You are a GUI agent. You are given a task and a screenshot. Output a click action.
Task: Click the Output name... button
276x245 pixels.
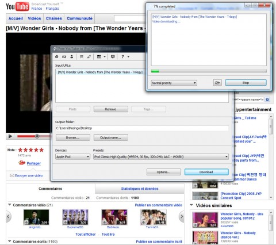click(x=110, y=137)
